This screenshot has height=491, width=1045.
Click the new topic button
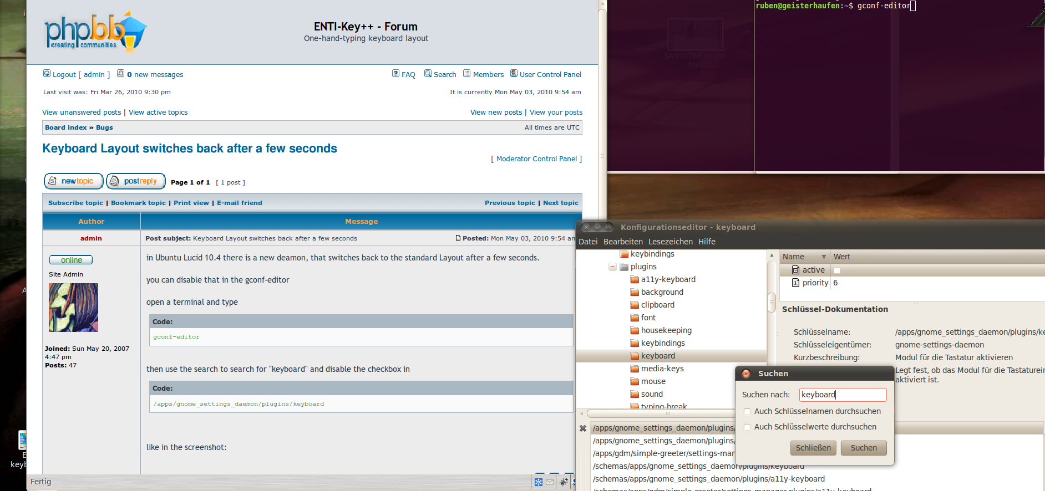tap(73, 181)
